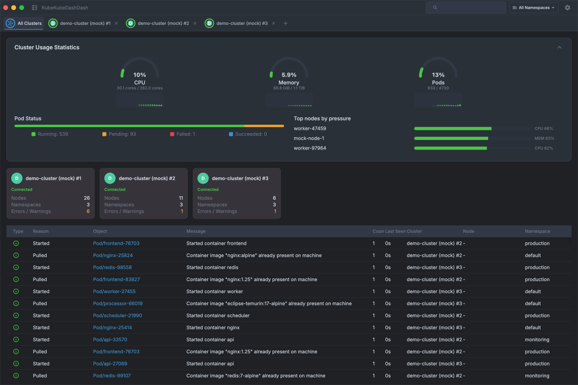The height and width of the screenshot is (385, 578).
Task: Click the events table vertical scrollbar
Action: (x=570, y=241)
